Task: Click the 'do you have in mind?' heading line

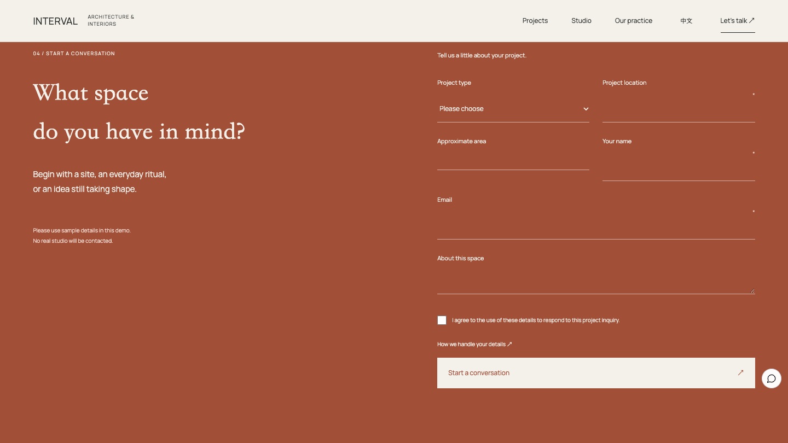Action: click(x=139, y=132)
